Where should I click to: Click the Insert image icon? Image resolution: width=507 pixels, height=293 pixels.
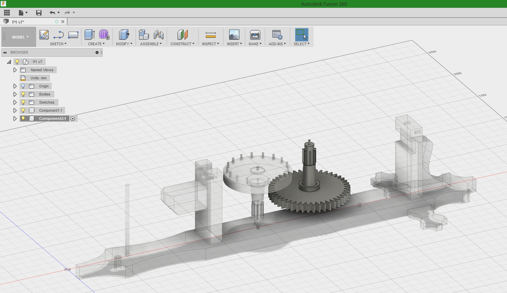tap(234, 35)
